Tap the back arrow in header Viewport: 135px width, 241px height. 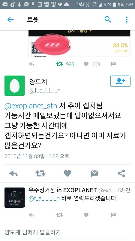pos(10,20)
